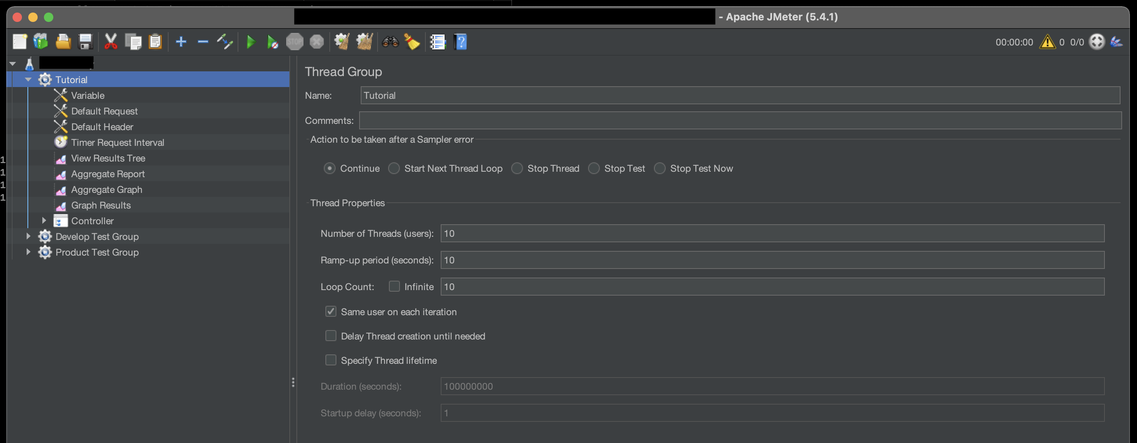Enable the Infinite loop checkbox

click(x=394, y=286)
